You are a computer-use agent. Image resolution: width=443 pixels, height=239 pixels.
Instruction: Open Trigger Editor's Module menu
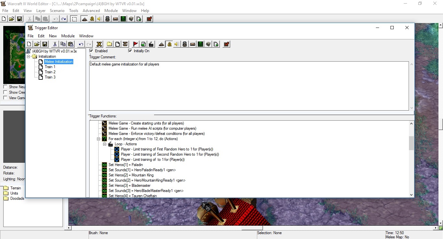pos(68,36)
